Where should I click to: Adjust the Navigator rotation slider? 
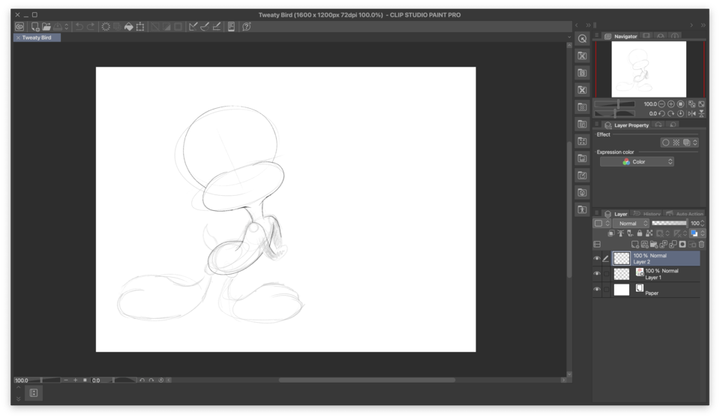615,113
